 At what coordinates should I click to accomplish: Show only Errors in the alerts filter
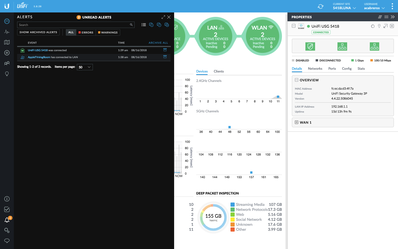tap(86, 32)
